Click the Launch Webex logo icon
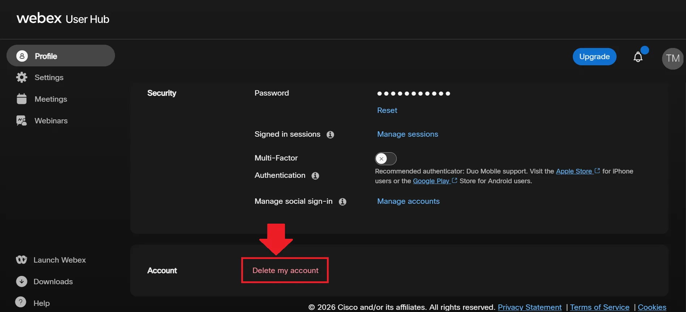This screenshot has width=686, height=312. point(21,260)
